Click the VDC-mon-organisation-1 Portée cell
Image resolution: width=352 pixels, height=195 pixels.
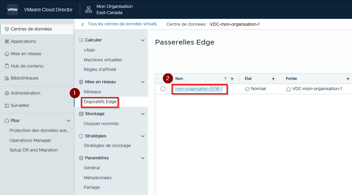tap(317, 89)
